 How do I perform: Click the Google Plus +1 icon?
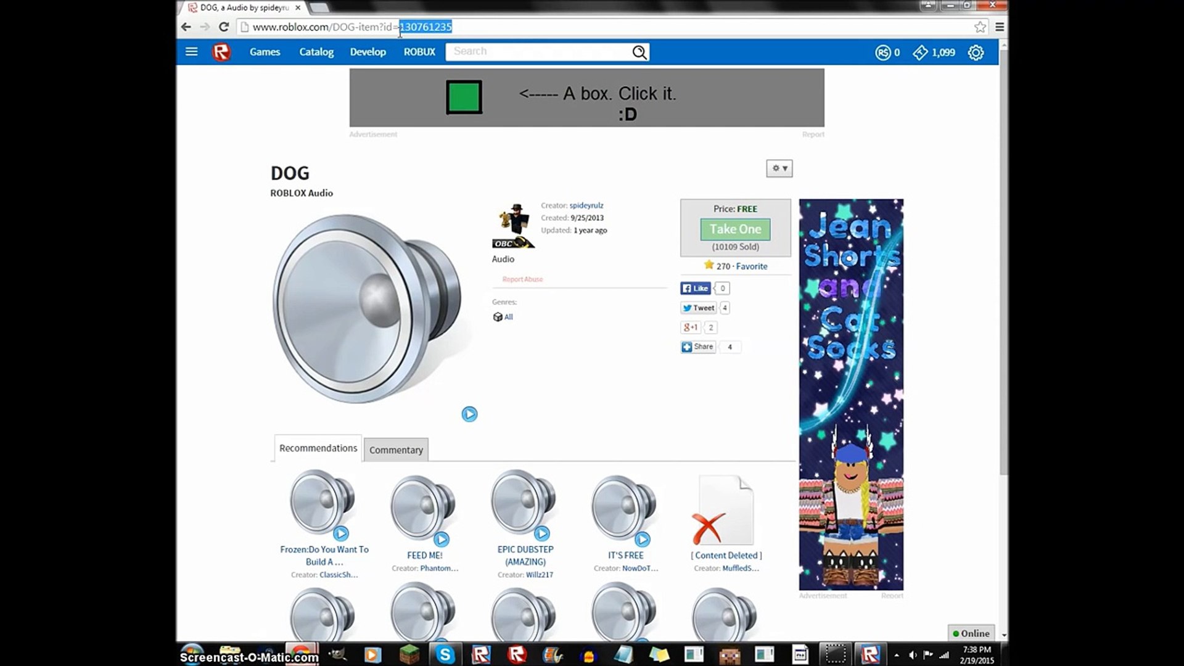click(691, 326)
